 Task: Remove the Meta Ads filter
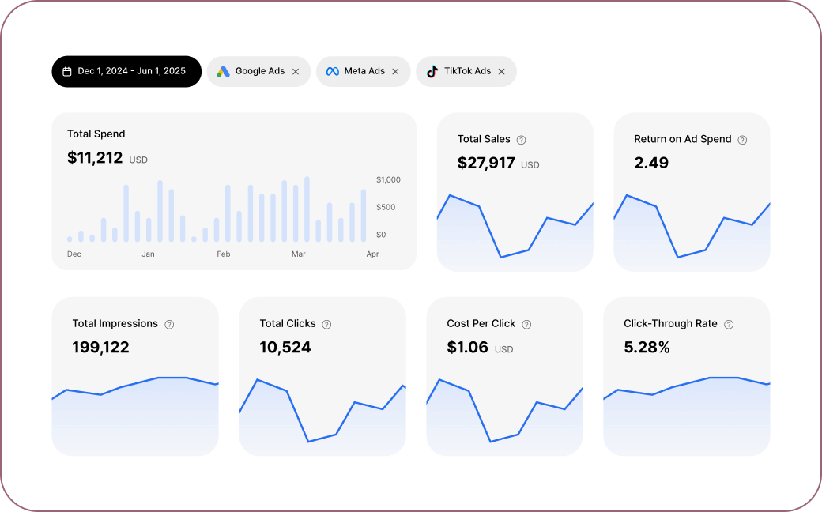(395, 71)
